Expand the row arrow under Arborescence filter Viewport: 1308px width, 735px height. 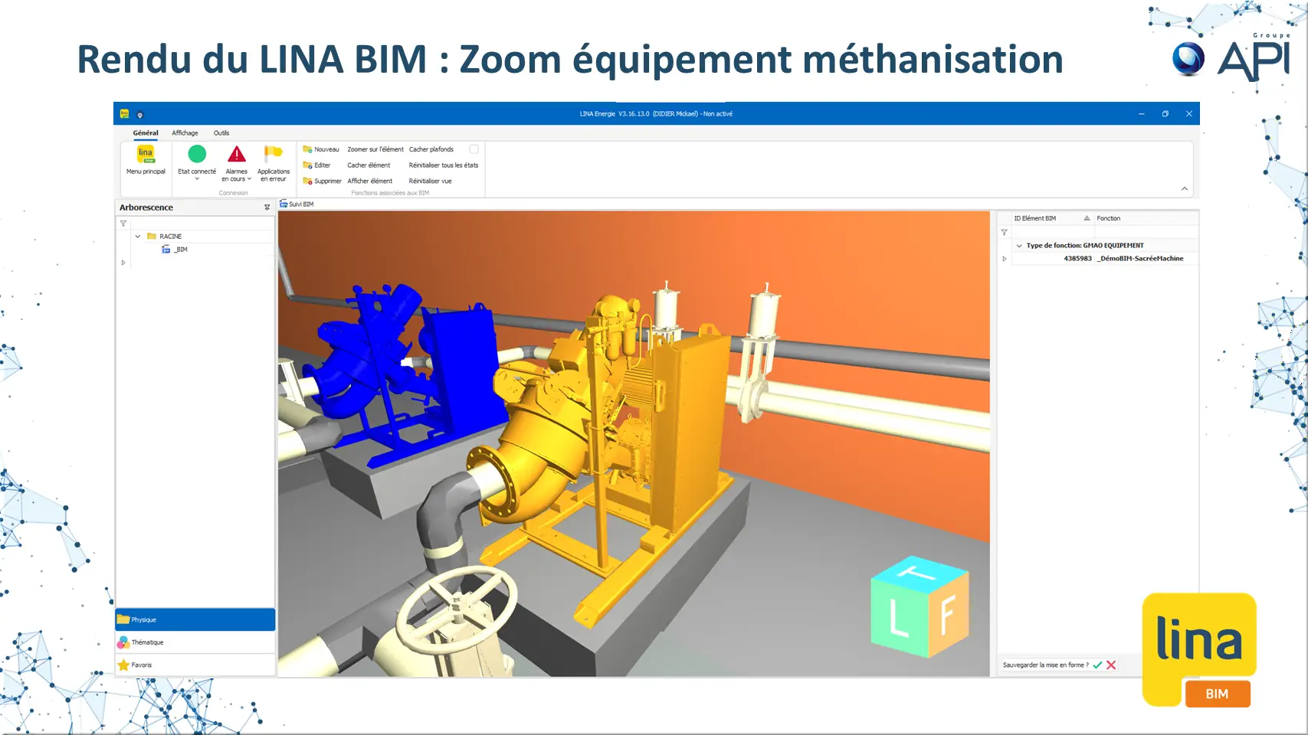(123, 263)
